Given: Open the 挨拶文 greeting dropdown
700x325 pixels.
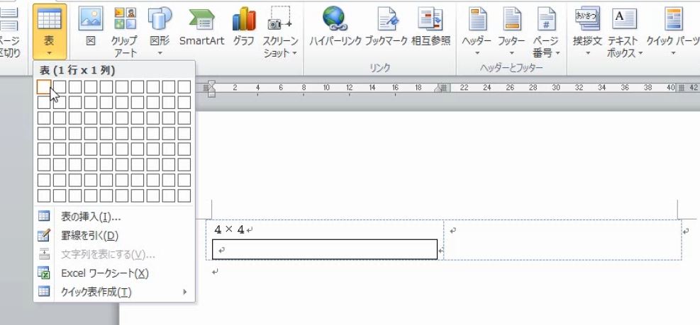Looking at the screenshot, I should tap(587, 31).
